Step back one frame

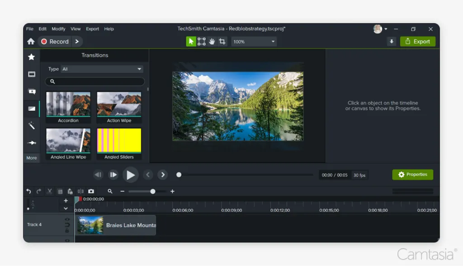(x=98, y=175)
